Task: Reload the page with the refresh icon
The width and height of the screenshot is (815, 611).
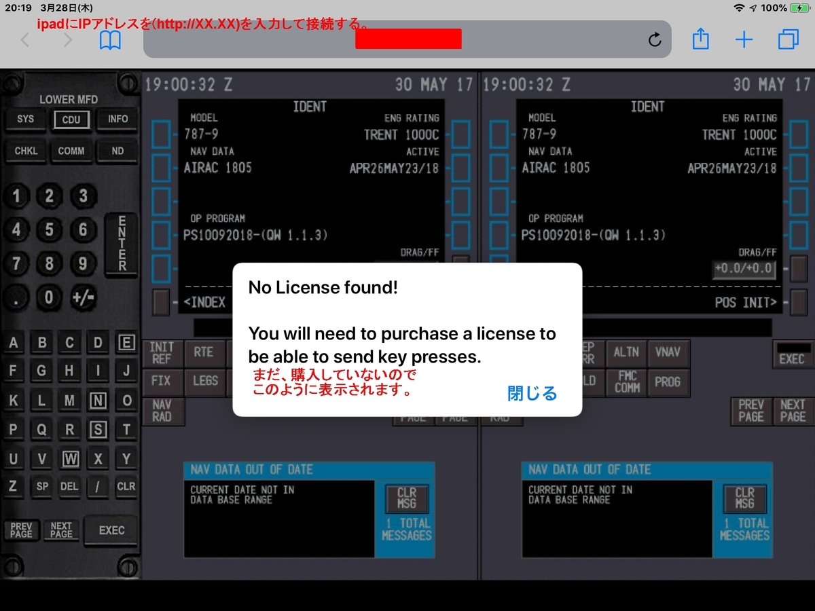Action: click(x=654, y=40)
